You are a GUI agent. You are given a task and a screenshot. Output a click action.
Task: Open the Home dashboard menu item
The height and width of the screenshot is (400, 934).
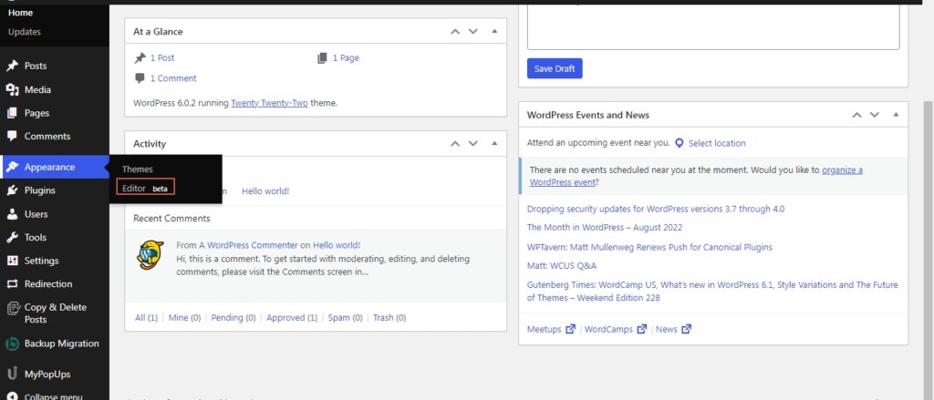pos(21,13)
